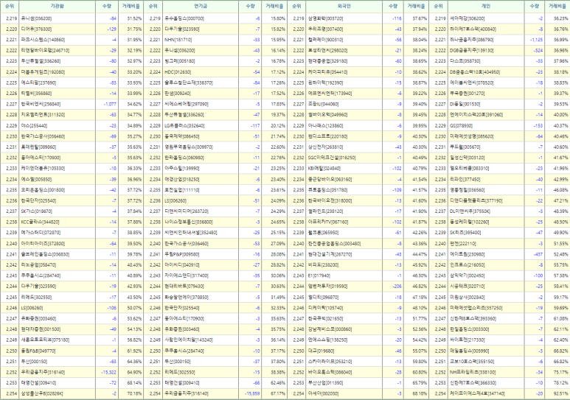Screen dimensions: 570x400
Task: Click 스카이라이프[053210] stock name
Action: [330, 362]
